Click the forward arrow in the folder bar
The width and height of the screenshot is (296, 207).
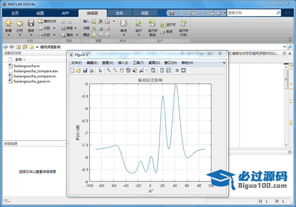point(12,47)
